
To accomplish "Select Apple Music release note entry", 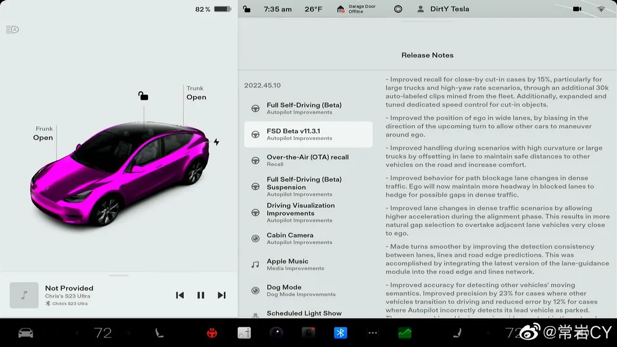I will [308, 264].
